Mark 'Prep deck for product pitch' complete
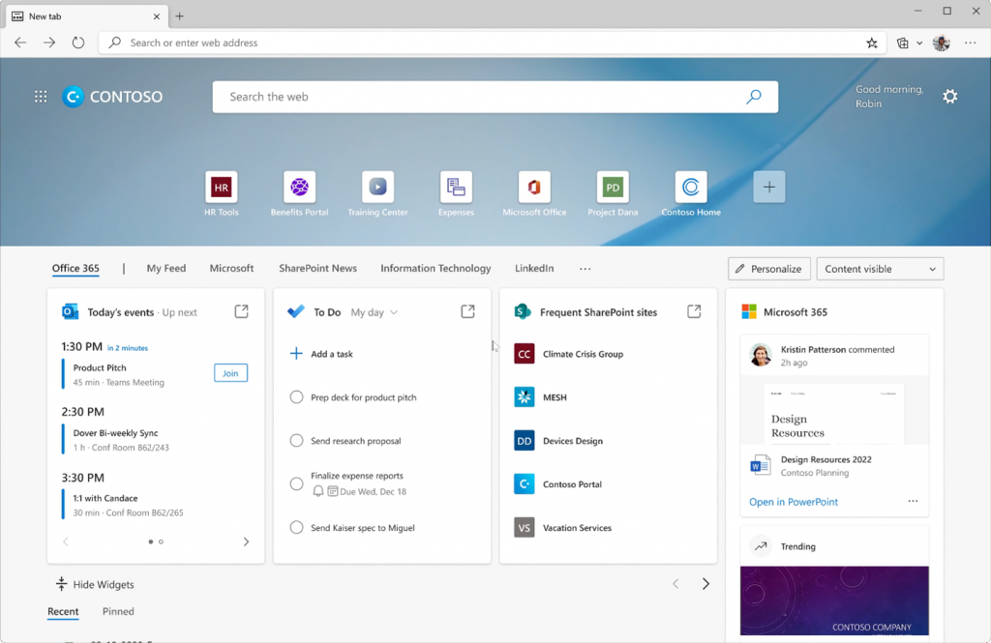This screenshot has height=643, width=991. (x=296, y=396)
